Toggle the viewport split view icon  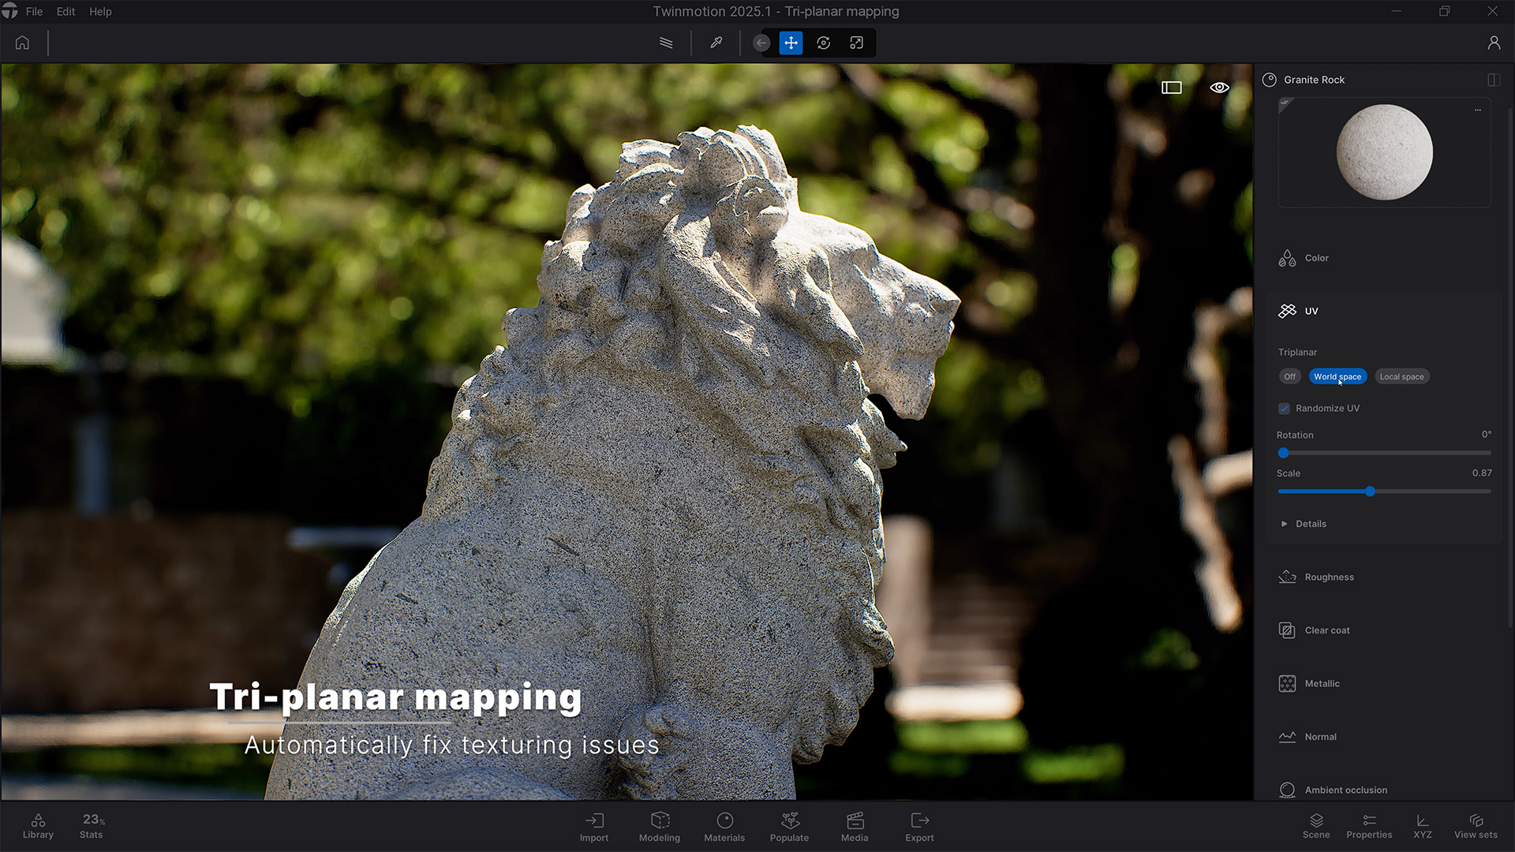pos(1171,88)
